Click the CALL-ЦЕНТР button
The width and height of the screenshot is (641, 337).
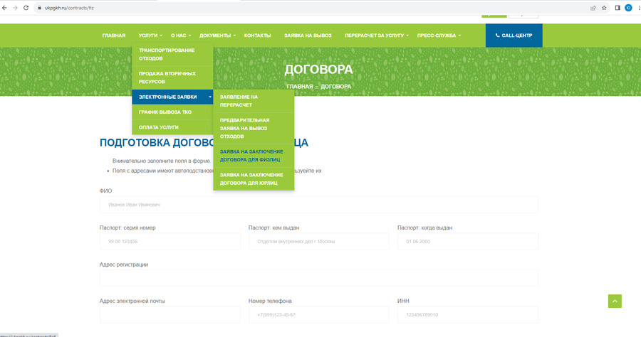click(x=514, y=36)
